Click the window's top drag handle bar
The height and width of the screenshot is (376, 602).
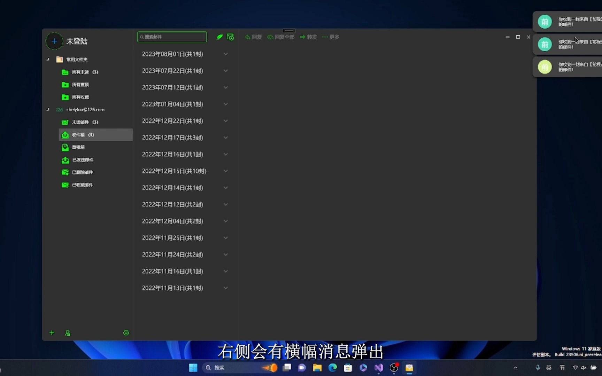tap(289, 31)
